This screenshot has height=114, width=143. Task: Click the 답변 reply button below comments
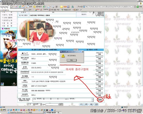[96, 104]
